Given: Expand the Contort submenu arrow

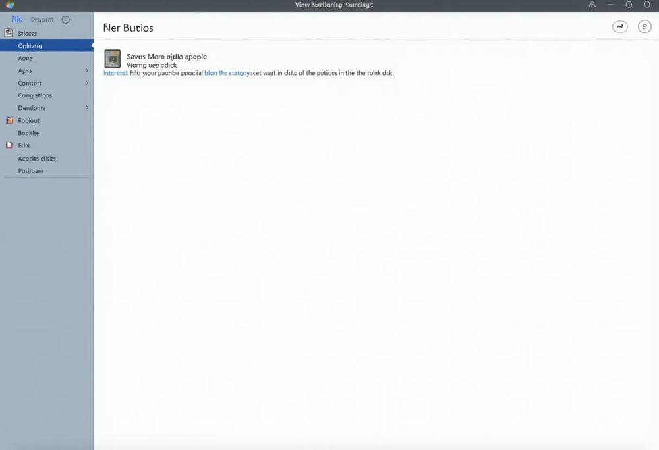Looking at the screenshot, I should coord(86,83).
